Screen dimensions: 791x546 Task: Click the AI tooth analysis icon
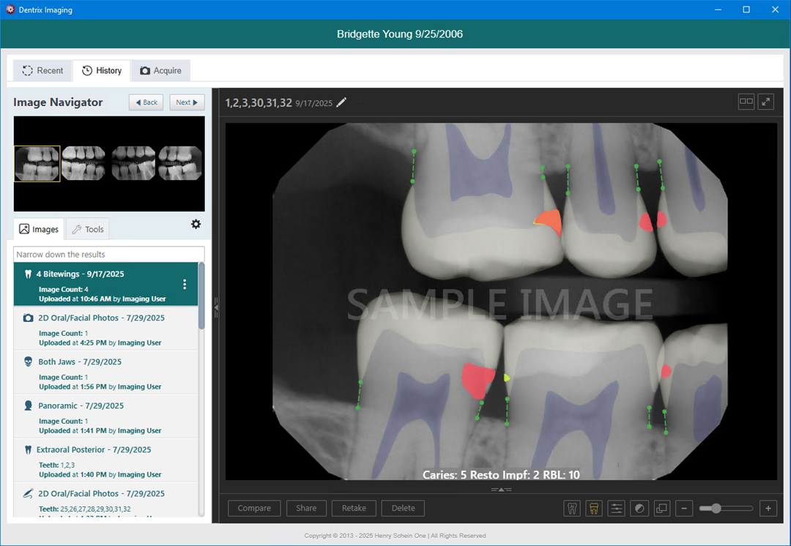click(x=572, y=508)
